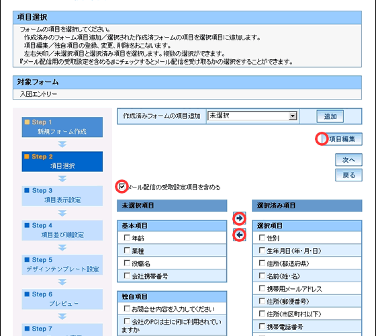376x336 pixels.
Task: Click the 次へ button
Action: point(348,160)
